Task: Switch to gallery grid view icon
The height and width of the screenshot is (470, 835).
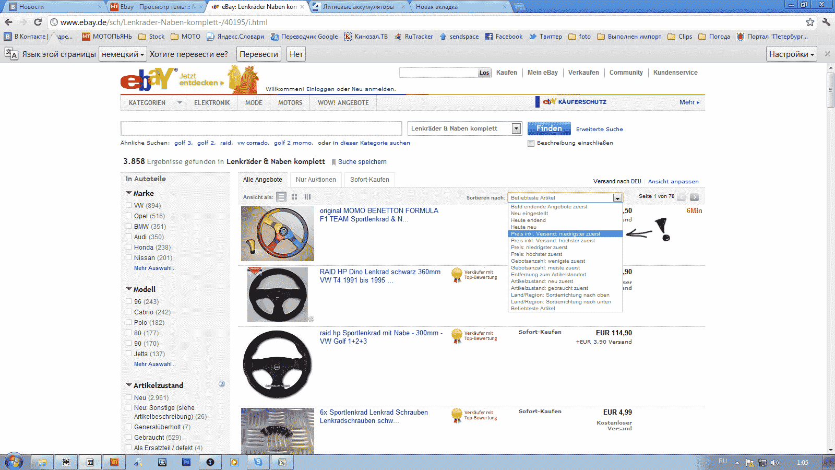Action: click(294, 197)
